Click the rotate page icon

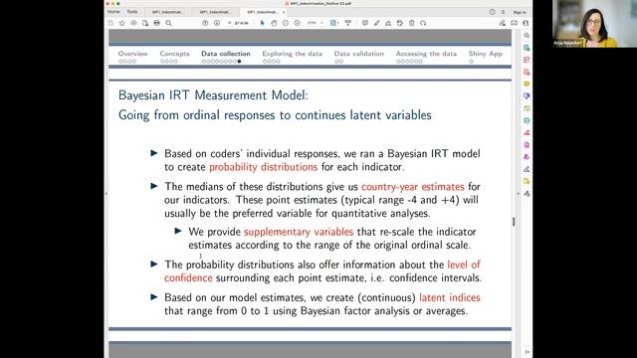tap(400, 23)
